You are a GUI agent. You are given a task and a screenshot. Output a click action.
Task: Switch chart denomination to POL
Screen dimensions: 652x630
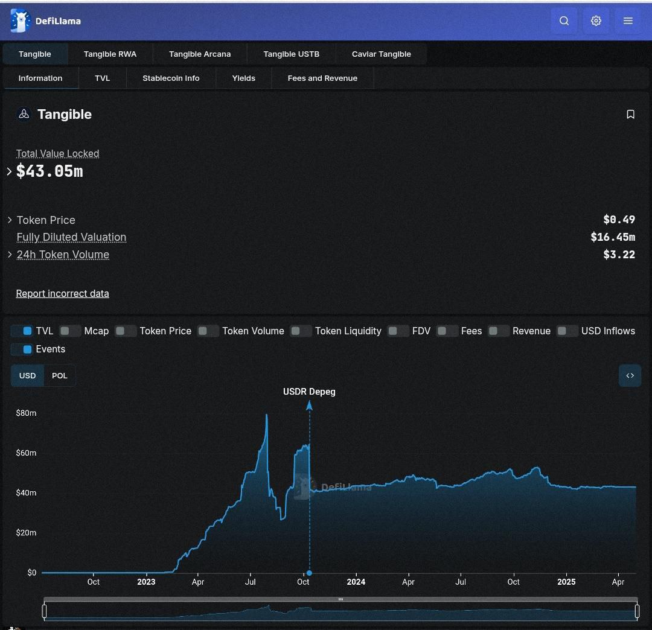point(59,376)
